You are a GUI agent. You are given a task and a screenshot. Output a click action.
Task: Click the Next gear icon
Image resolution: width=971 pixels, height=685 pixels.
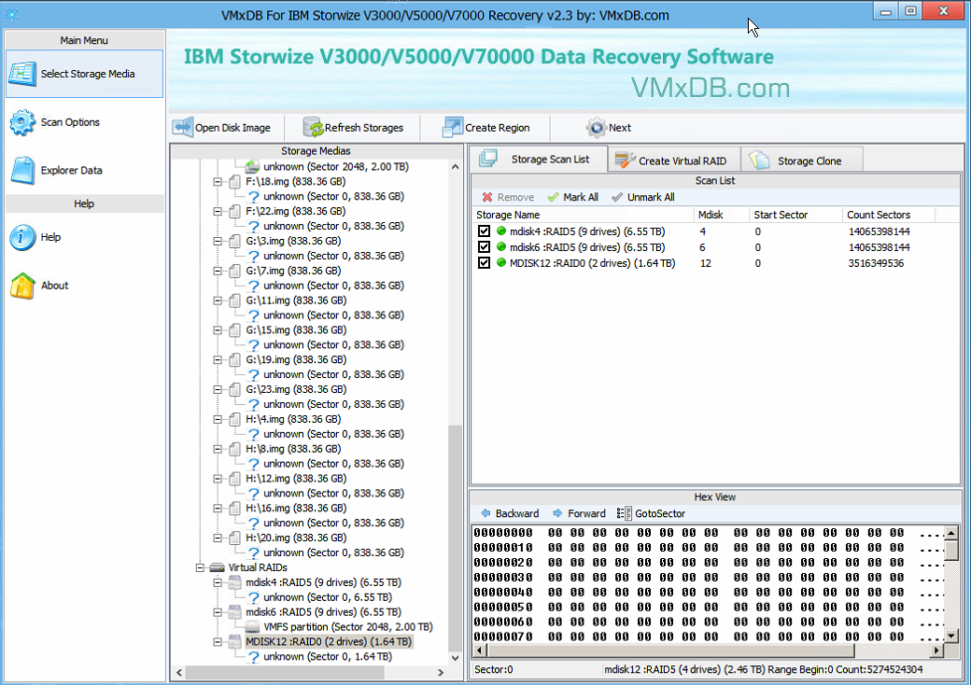[x=596, y=128]
